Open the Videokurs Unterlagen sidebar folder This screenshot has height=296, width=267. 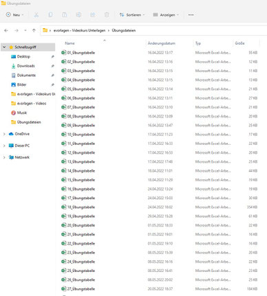tap(36, 94)
